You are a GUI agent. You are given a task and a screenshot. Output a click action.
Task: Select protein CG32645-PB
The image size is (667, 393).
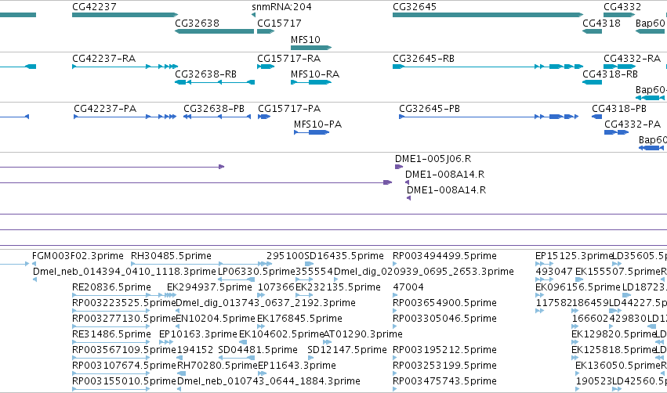[x=430, y=108]
